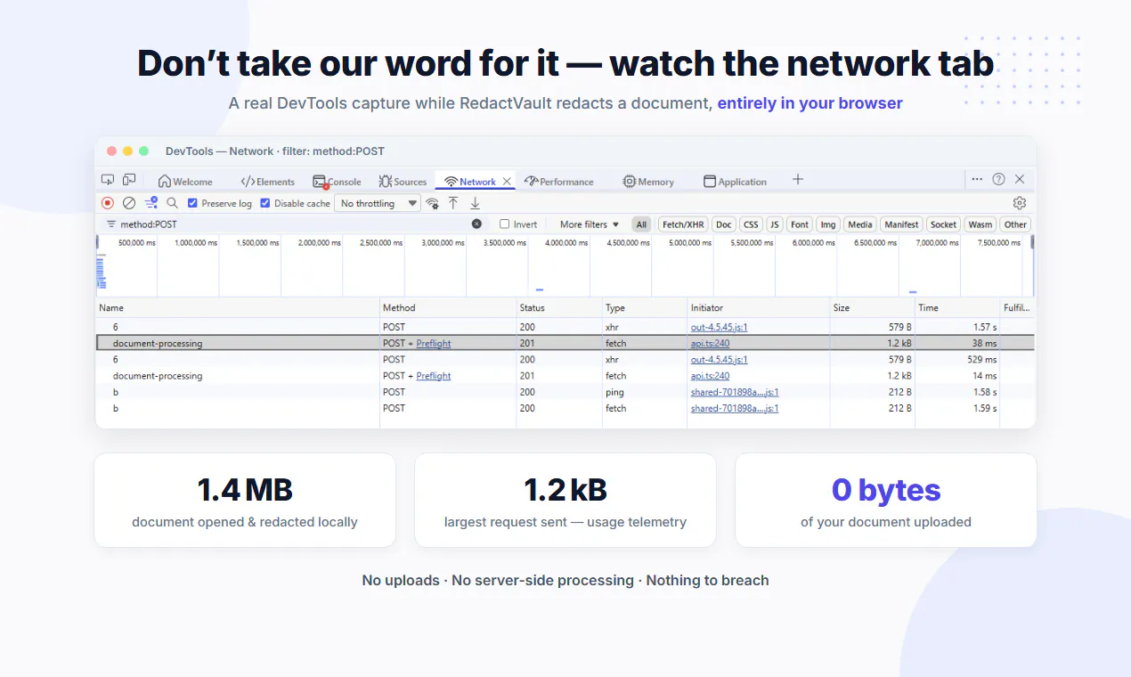Image resolution: width=1131 pixels, height=677 pixels.
Task: Uncheck Disable cache checkbox
Action: tap(264, 203)
